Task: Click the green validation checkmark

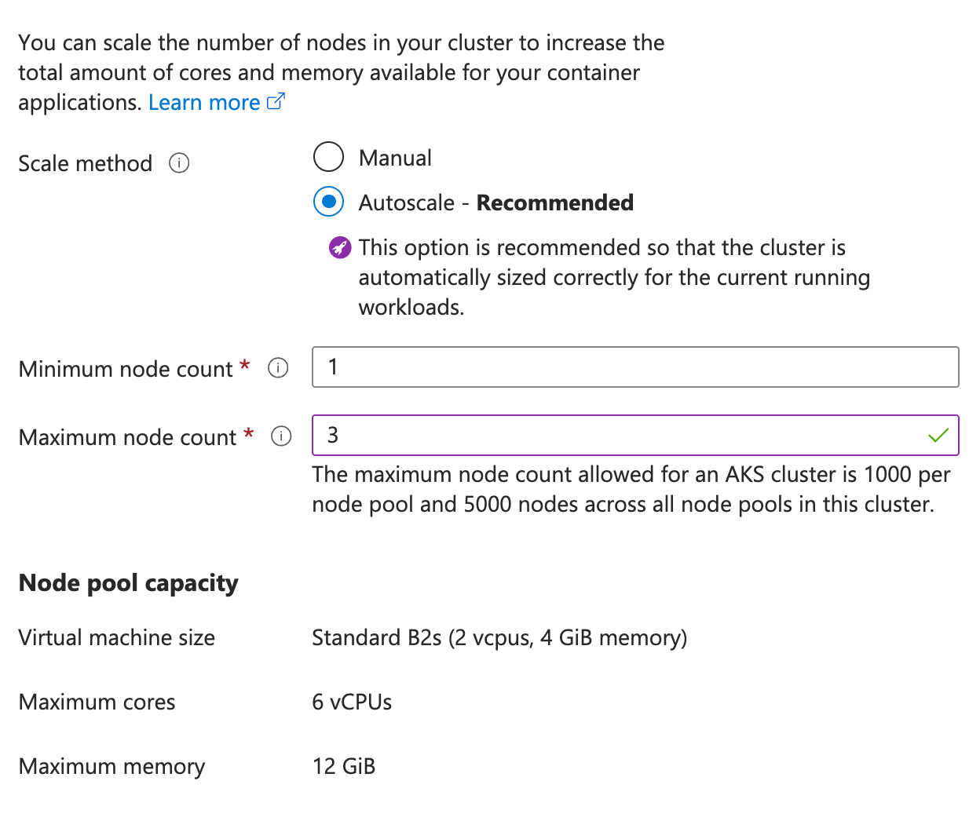Action: 939,435
